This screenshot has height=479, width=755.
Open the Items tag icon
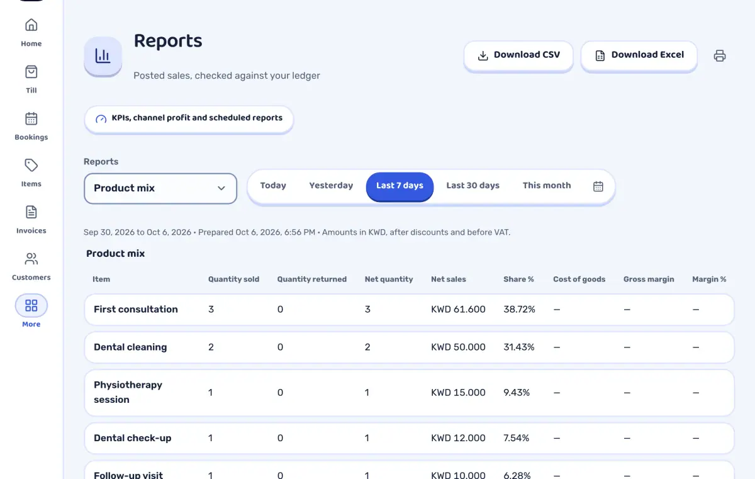[x=31, y=165]
